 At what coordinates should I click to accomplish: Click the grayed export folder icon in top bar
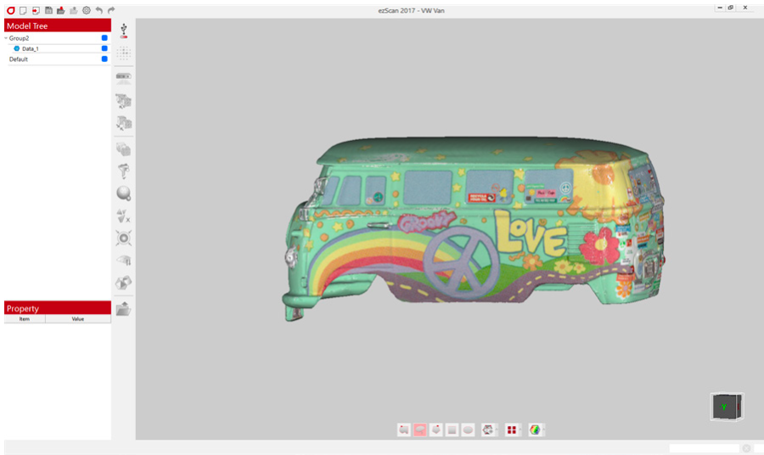(x=74, y=10)
